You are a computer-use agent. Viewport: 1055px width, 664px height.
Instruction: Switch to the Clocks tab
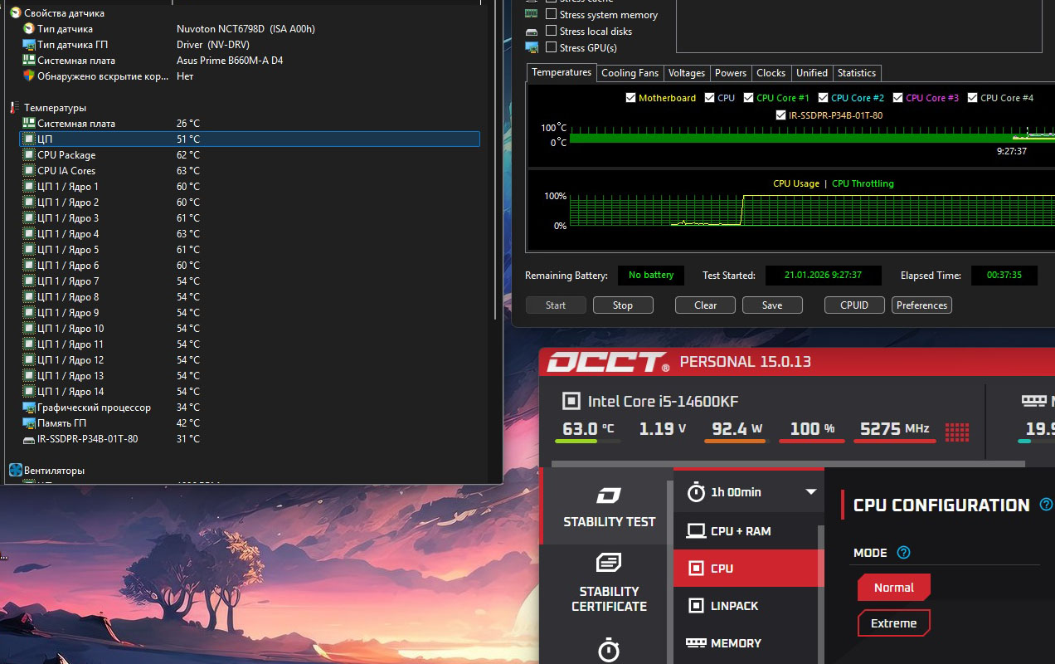[771, 73]
